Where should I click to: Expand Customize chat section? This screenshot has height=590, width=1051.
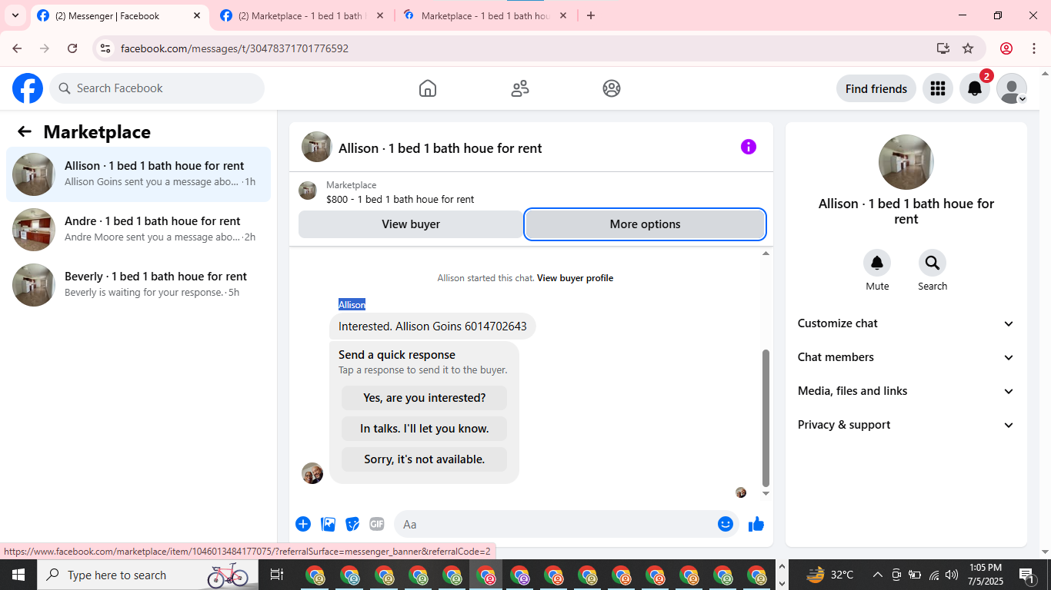click(x=906, y=323)
